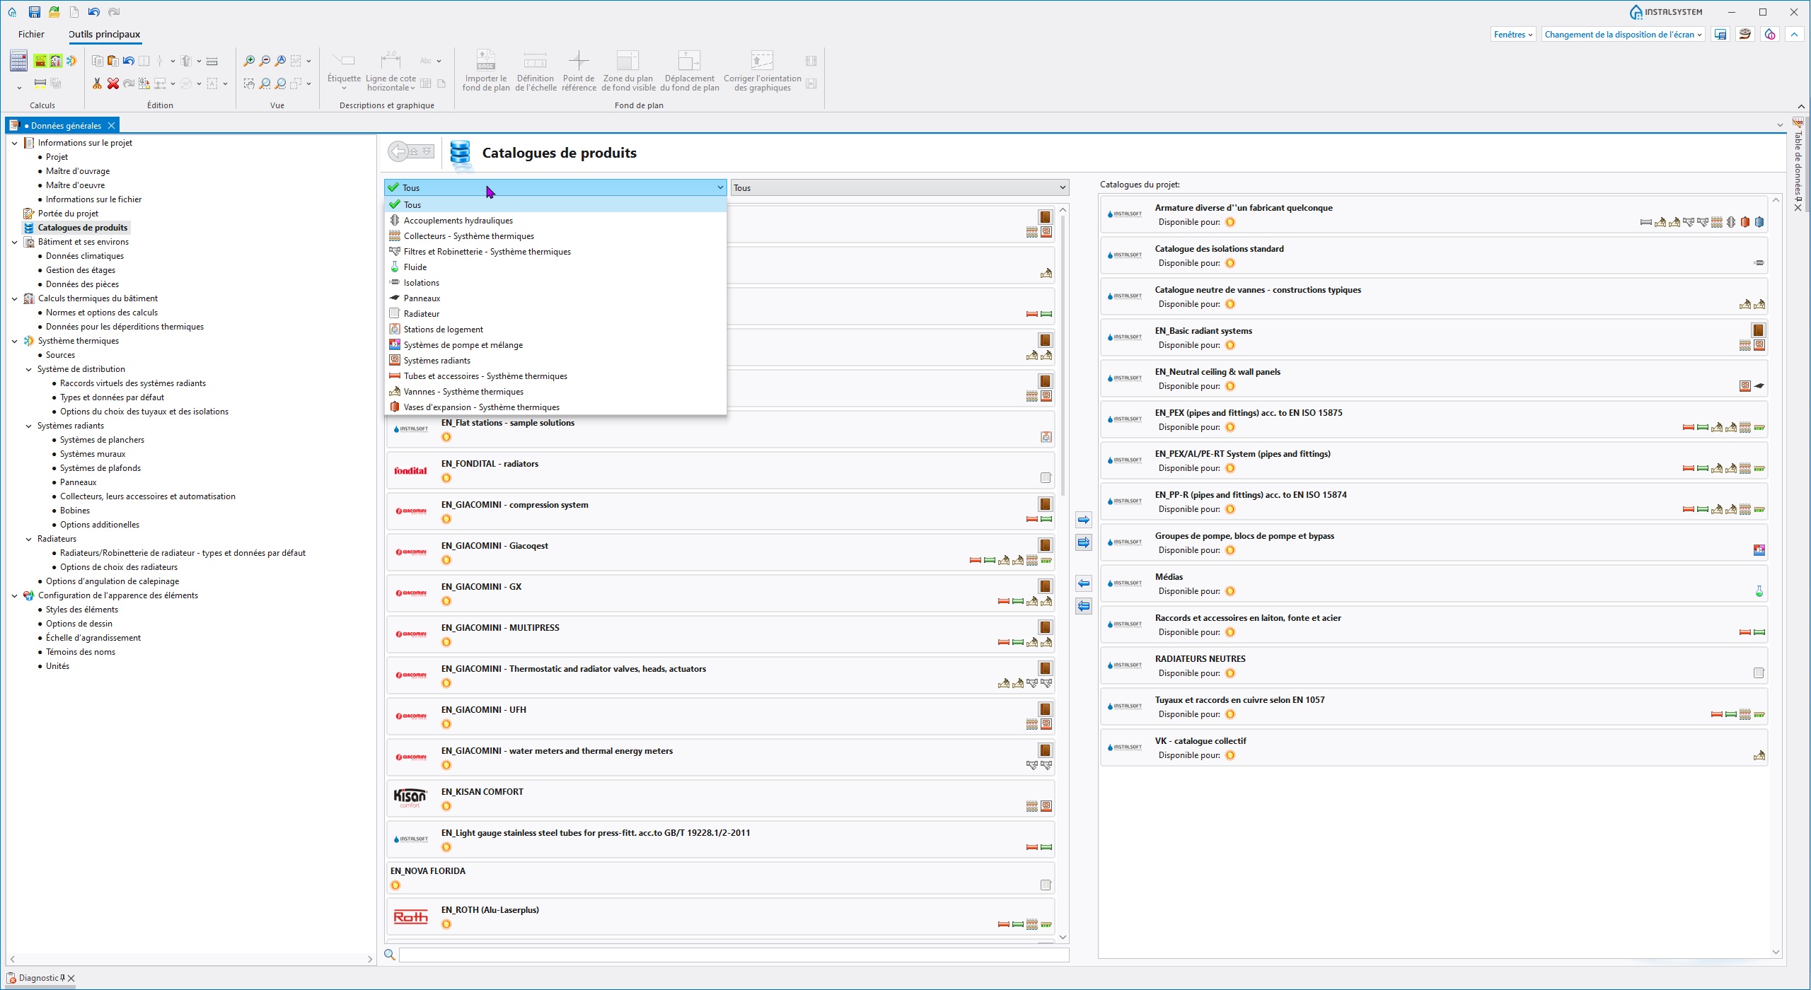Click the blue undo arrow in Édition
Image resolution: width=1811 pixels, height=990 pixels.
128,61
